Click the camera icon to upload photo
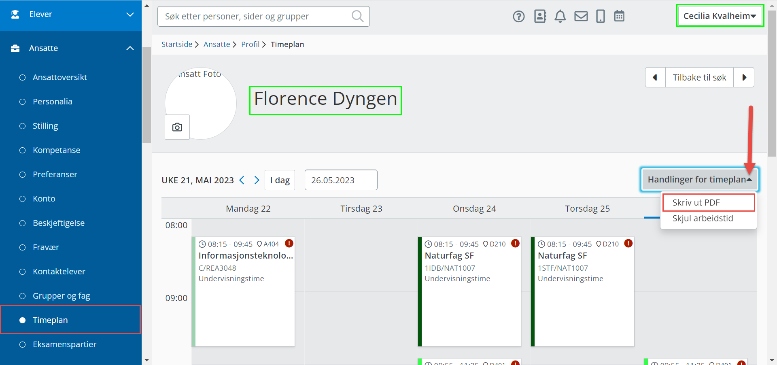This screenshot has width=777, height=365. [x=177, y=127]
